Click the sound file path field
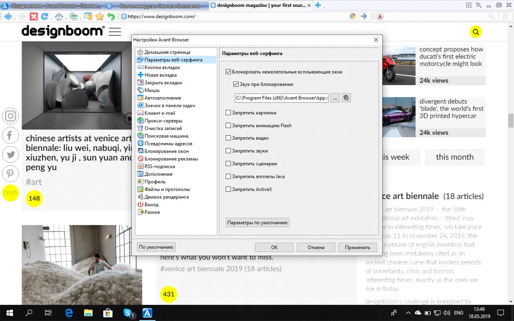This screenshot has width=514, height=321. [282, 98]
